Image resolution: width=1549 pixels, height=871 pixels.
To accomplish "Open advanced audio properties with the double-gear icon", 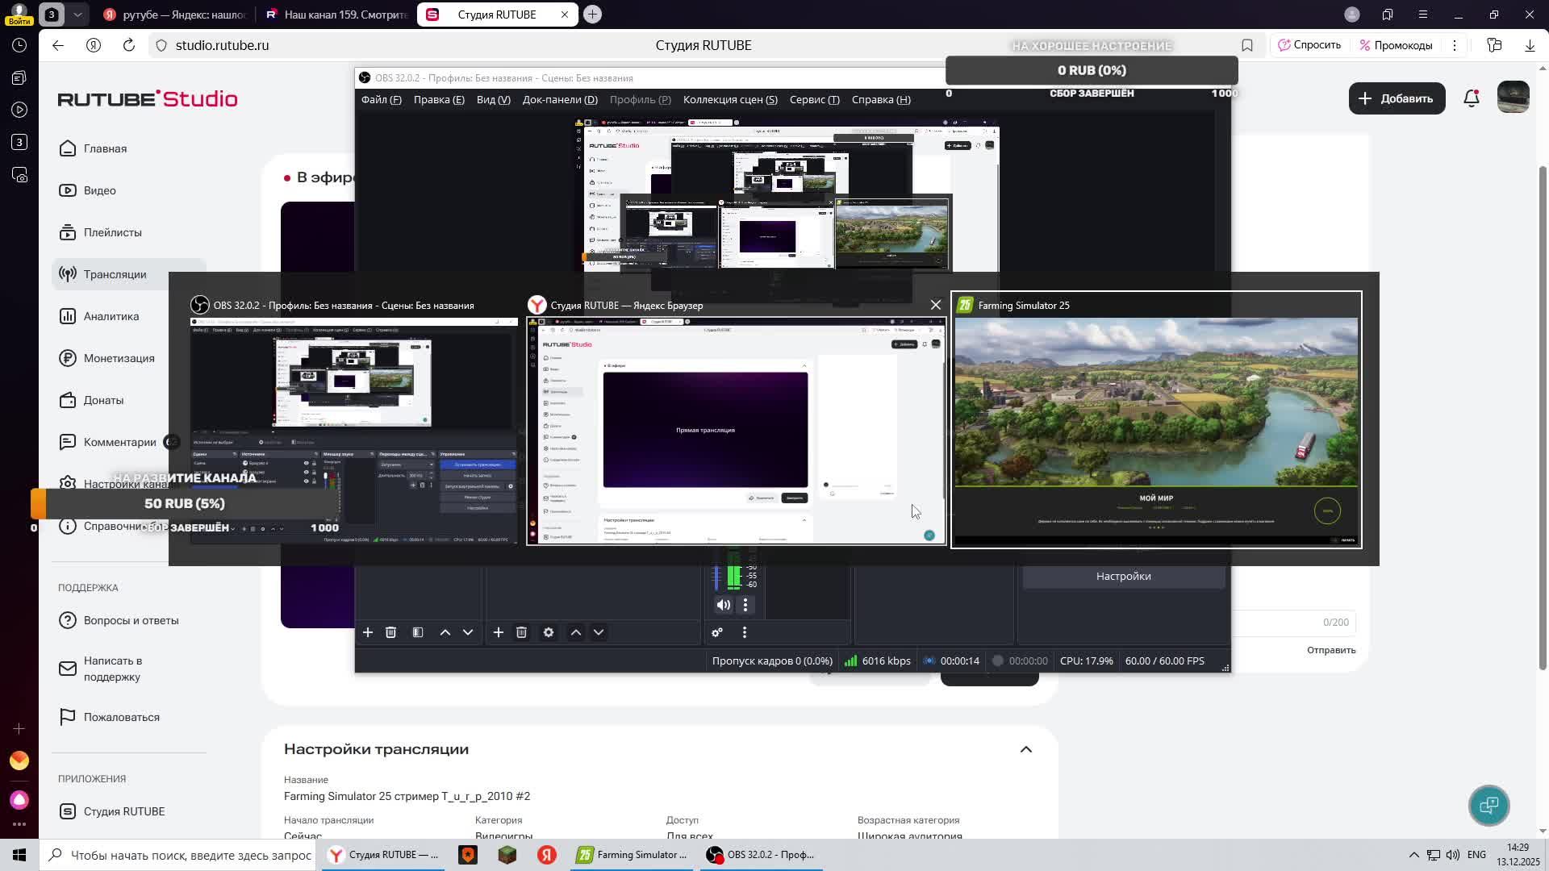I will pyautogui.click(x=717, y=633).
